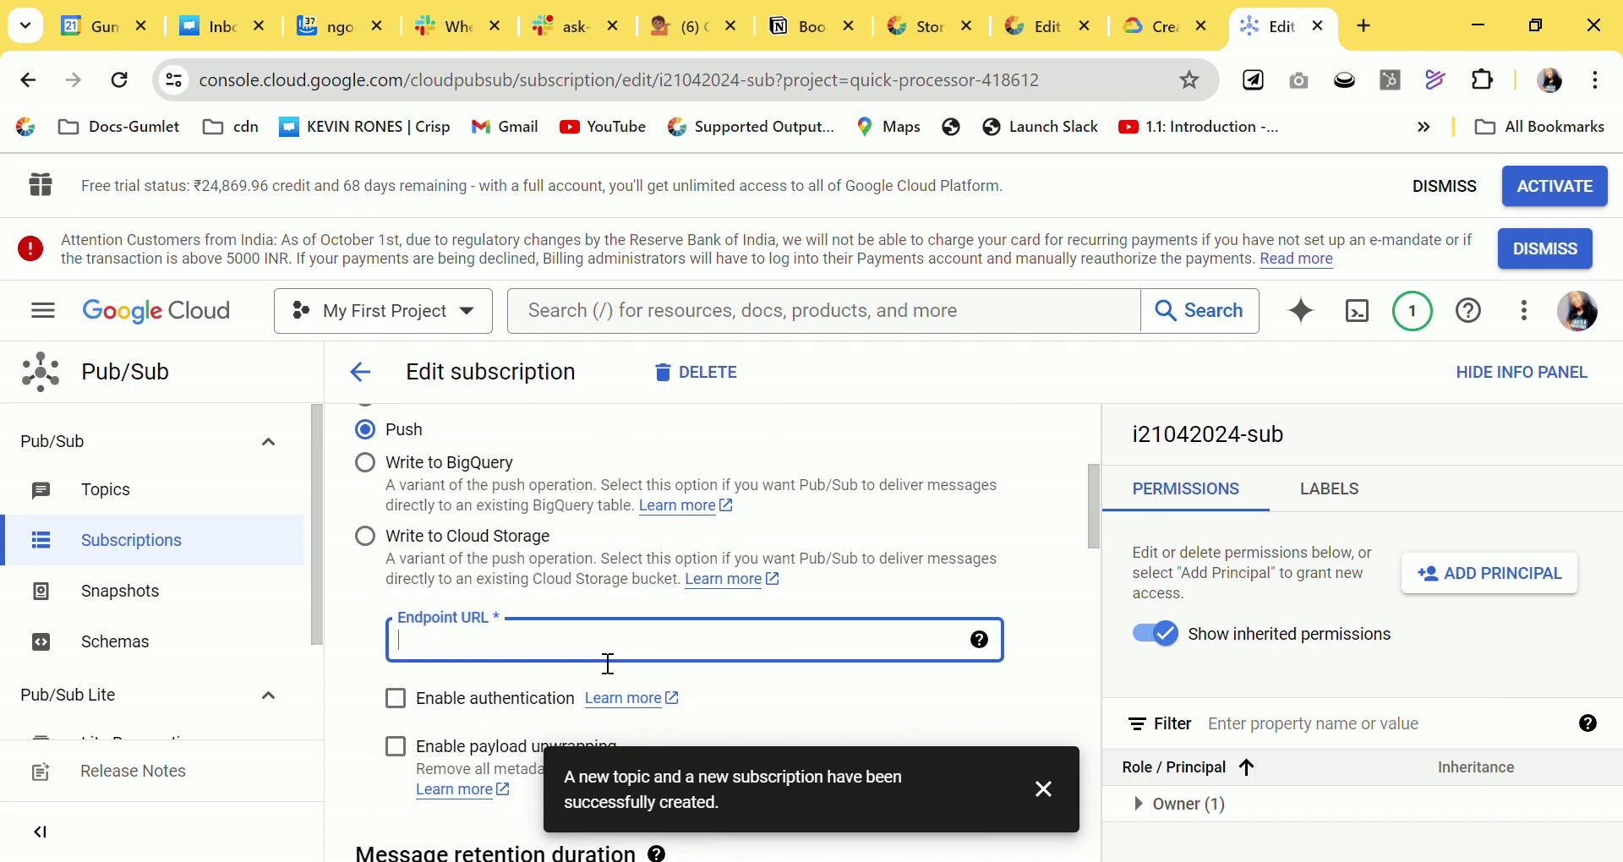Go back using the Edit subscription arrow
The width and height of the screenshot is (1623, 862).
[360, 372]
